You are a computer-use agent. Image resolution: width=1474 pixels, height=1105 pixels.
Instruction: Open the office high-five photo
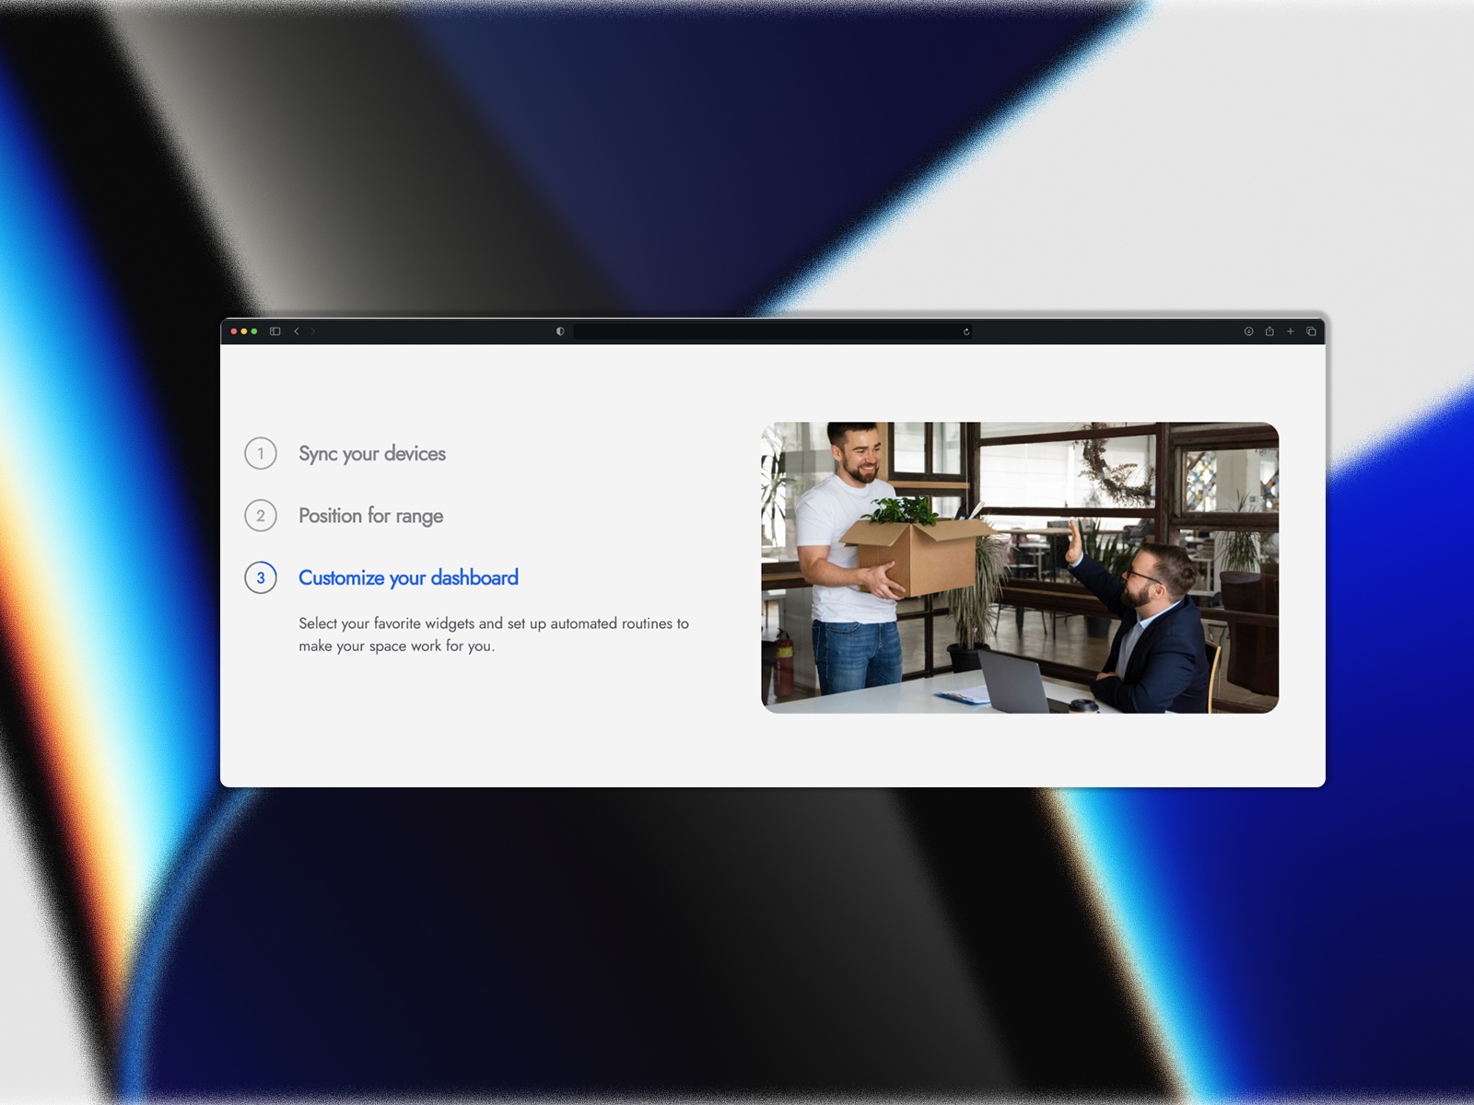(1020, 567)
